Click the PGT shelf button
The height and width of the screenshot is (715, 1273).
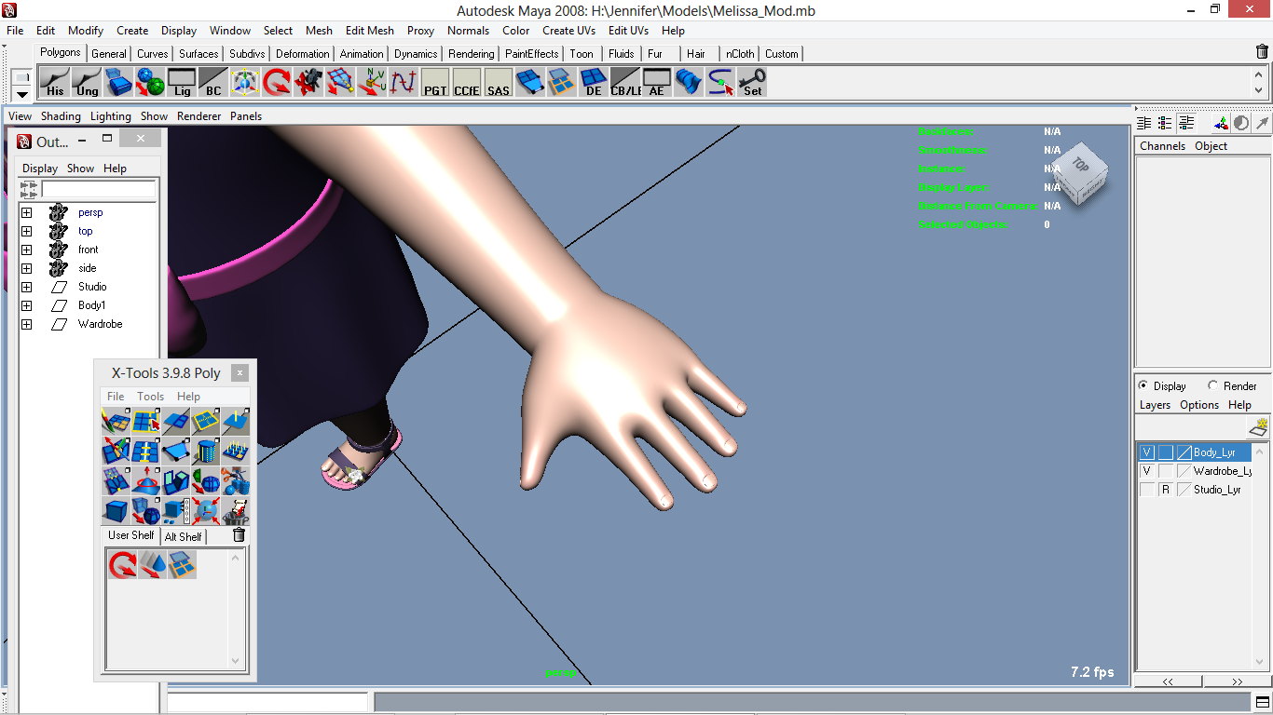(435, 83)
